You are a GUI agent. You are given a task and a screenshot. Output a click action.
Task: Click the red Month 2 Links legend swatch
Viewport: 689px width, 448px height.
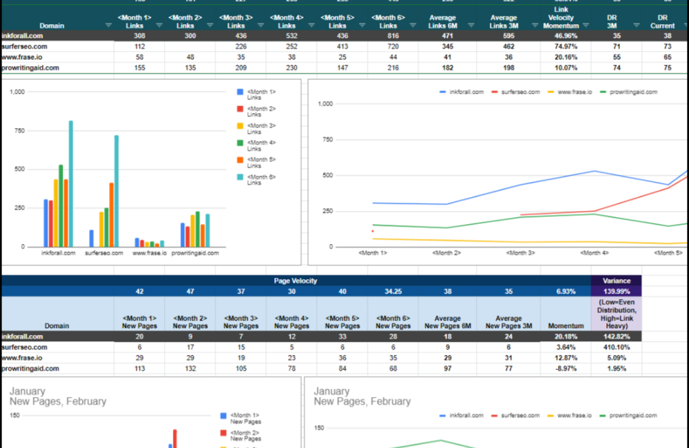tap(240, 109)
